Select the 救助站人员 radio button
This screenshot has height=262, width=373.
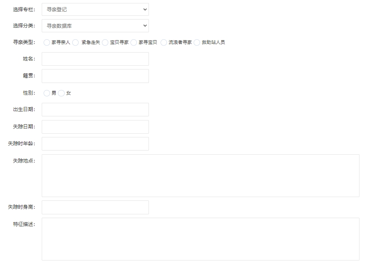click(x=197, y=43)
